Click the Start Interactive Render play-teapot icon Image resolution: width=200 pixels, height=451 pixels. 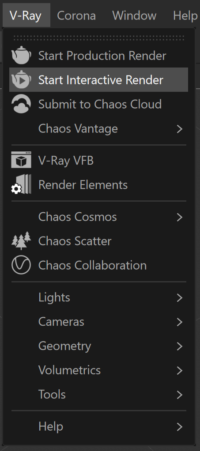tap(21, 80)
